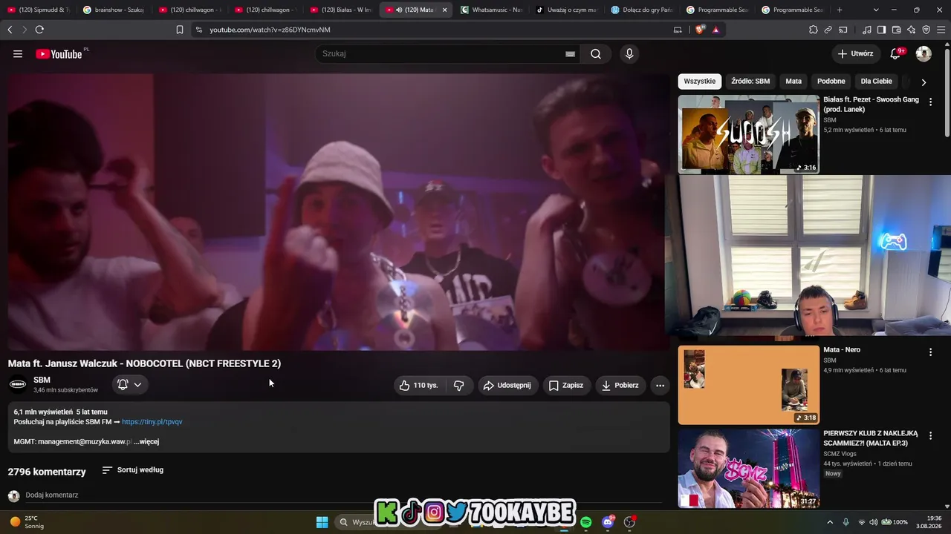Expand the description with "...więcej"
This screenshot has height=534, width=951.
pos(146,441)
